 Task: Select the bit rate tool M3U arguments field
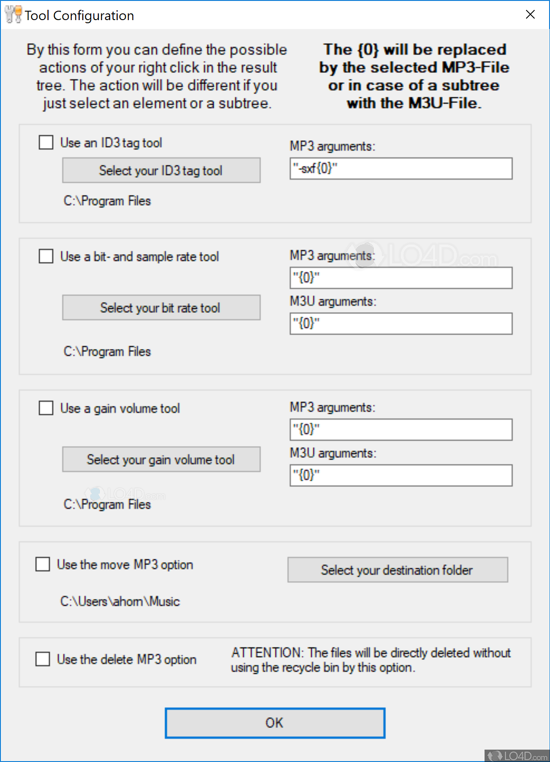coord(400,323)
